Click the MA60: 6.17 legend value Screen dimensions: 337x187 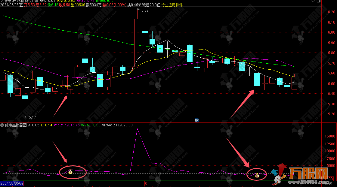pyautogui.click(x=105, y=1)
